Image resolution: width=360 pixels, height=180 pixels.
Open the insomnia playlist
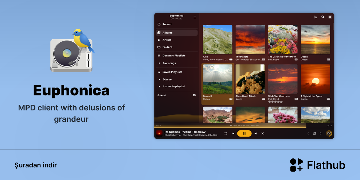[x=177, y=86]
